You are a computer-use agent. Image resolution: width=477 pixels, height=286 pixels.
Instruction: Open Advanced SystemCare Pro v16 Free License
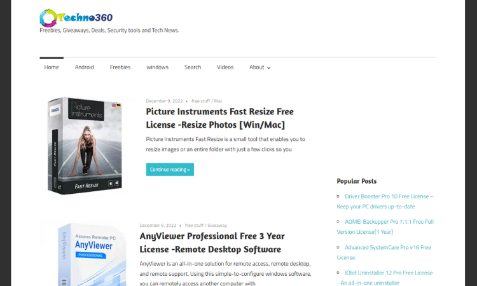click(x=384, y=252)
